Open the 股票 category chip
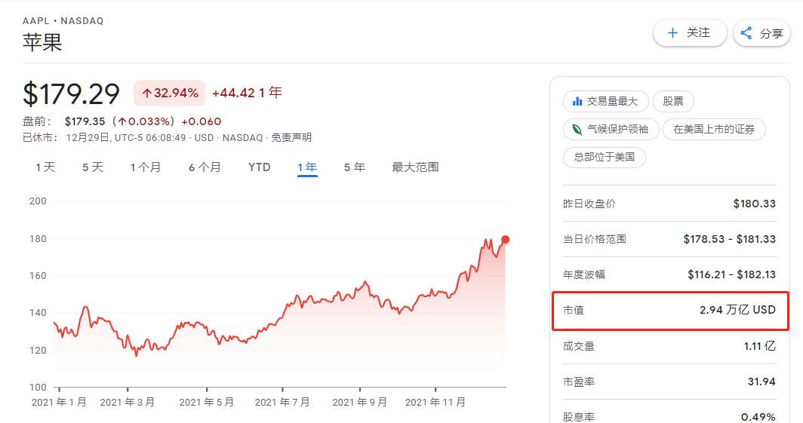 [x=673, y=101]
